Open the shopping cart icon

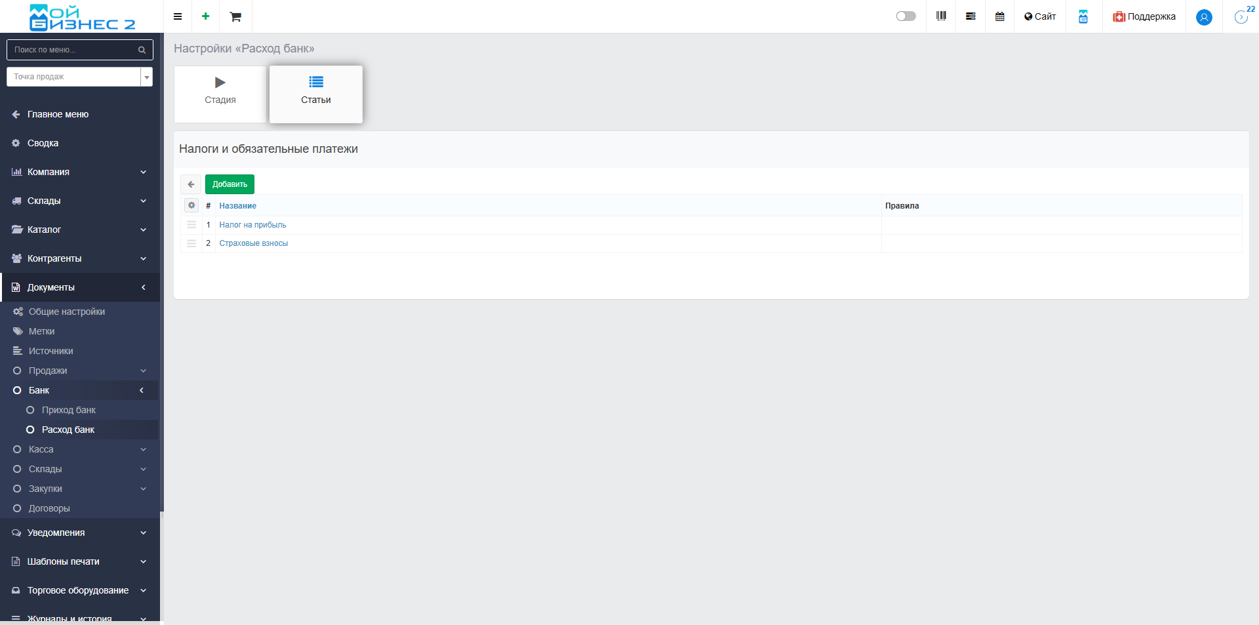pyautogui.click(x=235, y=16)
